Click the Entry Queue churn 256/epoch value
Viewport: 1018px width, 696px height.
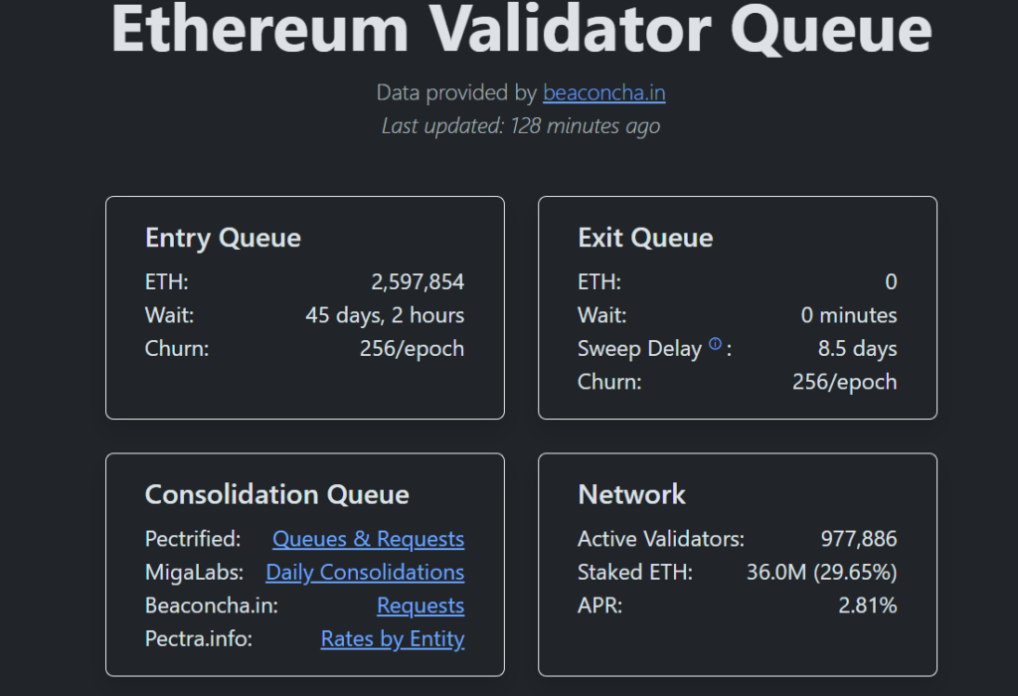(x=412, y=349)
